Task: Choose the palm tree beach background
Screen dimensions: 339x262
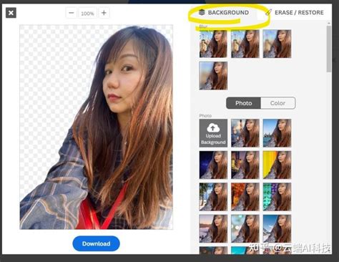Action: click(x=213, y=197)
